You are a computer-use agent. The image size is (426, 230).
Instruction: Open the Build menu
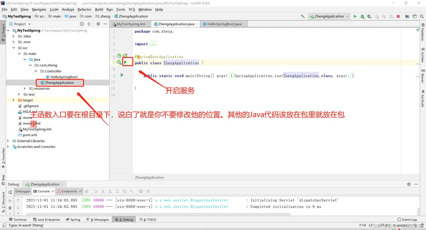[x=99, y=9]
